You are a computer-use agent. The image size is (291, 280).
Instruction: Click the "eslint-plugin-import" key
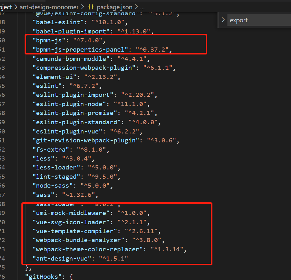[73, 95]
